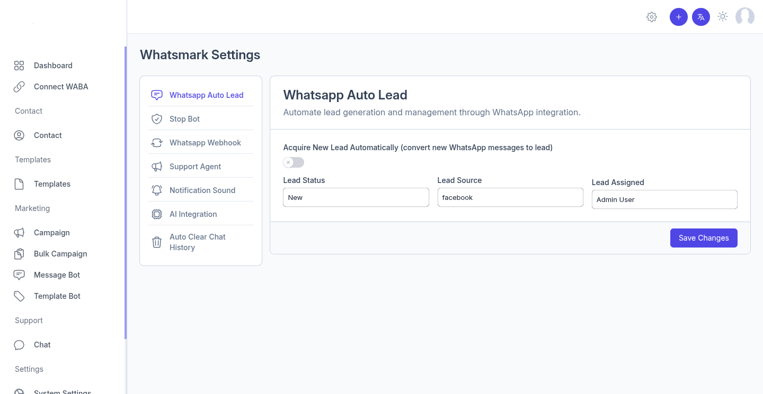Click the Support Agent megaphone icon
The image size is (763, 394).
point(157,167)
